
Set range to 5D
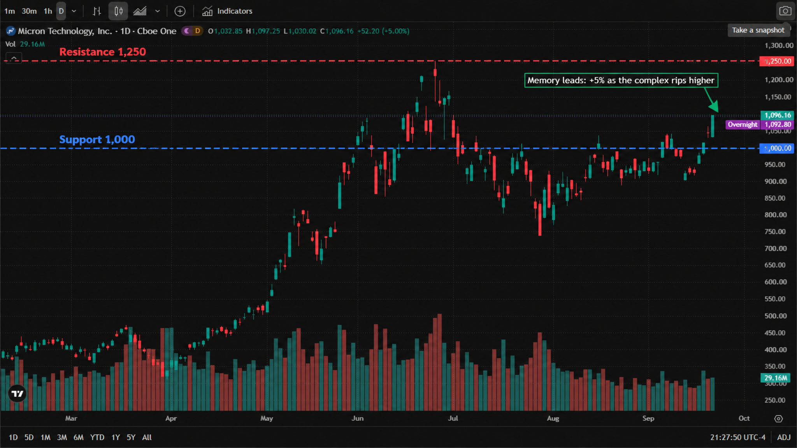coord(29,437)
